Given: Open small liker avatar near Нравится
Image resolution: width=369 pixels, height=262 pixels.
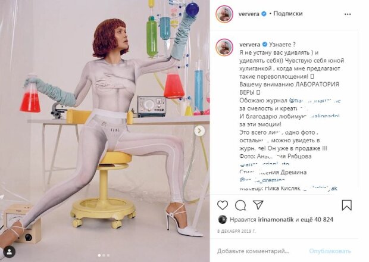Looking at the screenshot, I should (x=223, y=219).
